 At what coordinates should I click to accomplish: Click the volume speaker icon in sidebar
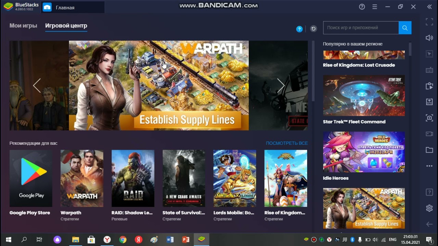click(x=429, y=38)
